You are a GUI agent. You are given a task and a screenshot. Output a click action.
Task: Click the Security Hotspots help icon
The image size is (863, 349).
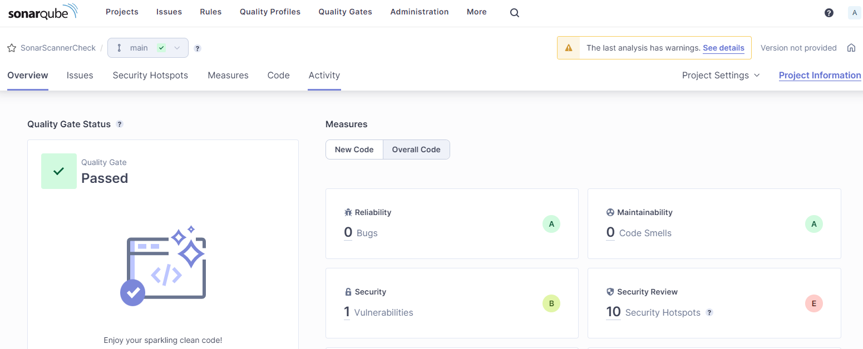tap(709, 313)
